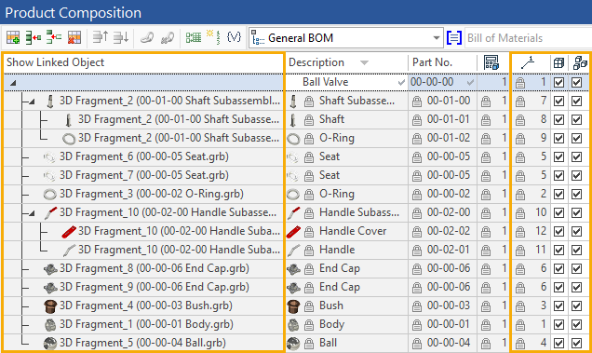Click the body icon next to 3D Fragment_1
The height and width of the screenshot is (353, 592).
[50, 325]
